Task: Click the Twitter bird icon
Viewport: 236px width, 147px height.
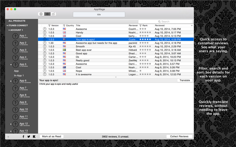Action: point(29,136)
